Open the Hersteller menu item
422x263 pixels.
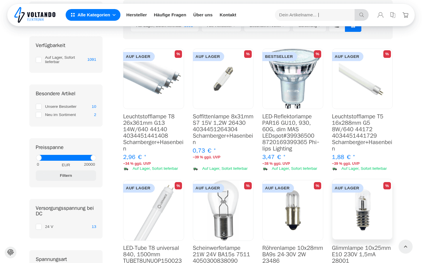tap(137, 15)
